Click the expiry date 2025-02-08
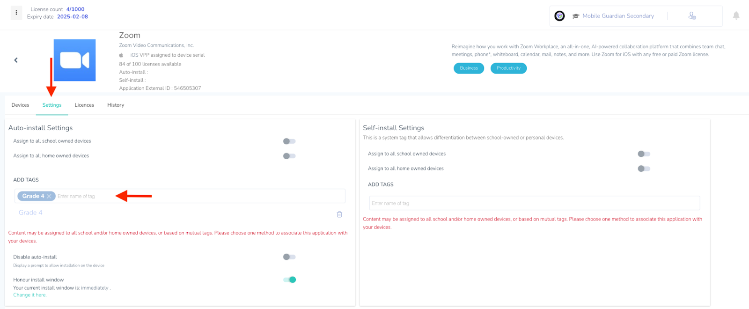The width and height of the screenshot is (749, 309). click(73, 16)
